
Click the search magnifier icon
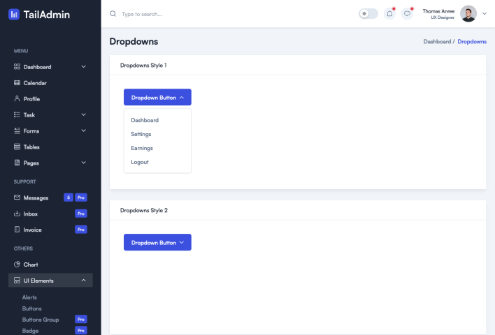coord(113,14)
